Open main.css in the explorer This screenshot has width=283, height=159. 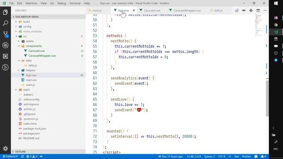[x=48, y=80]
